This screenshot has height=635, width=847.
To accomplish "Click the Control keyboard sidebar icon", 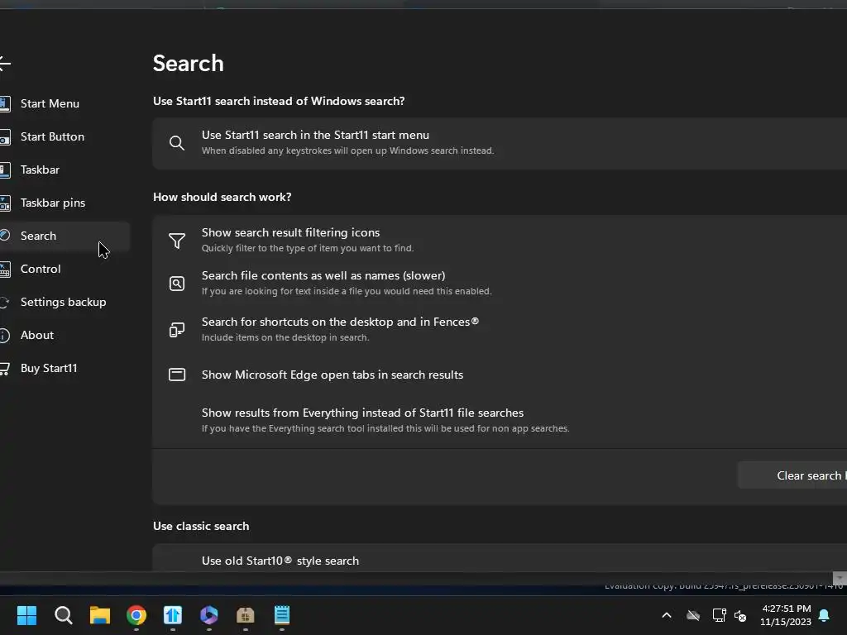I will pos(5,270).
